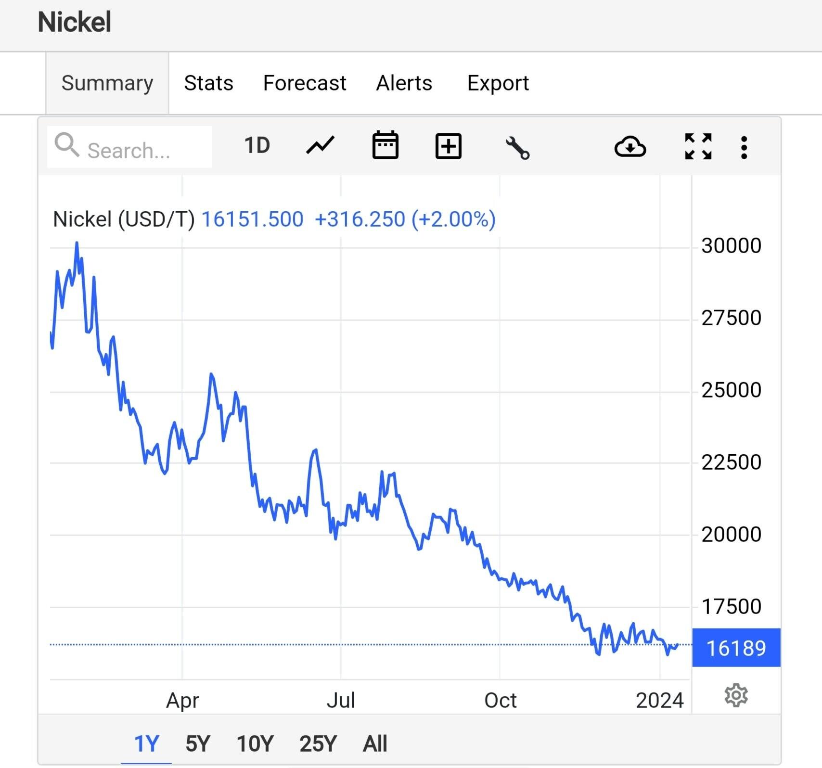Open the 1D interval dropdown
This screenshot has width=822, height=768.
(257, 145)
